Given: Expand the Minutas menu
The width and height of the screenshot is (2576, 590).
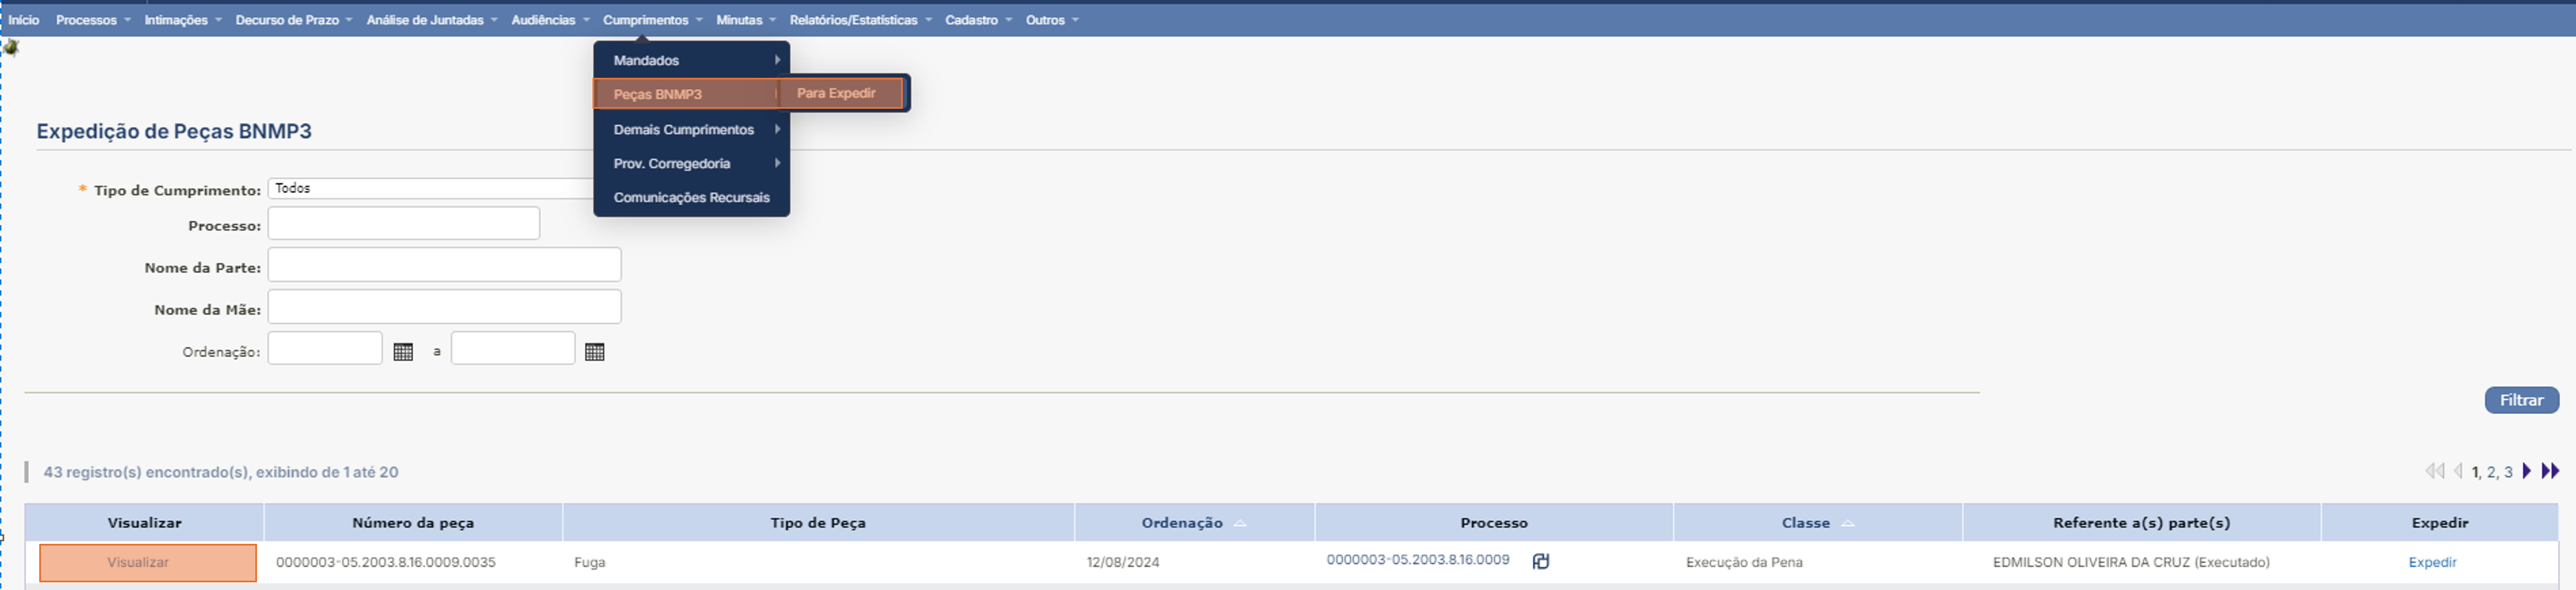Looking at the screenshot, I should point(745,20).
